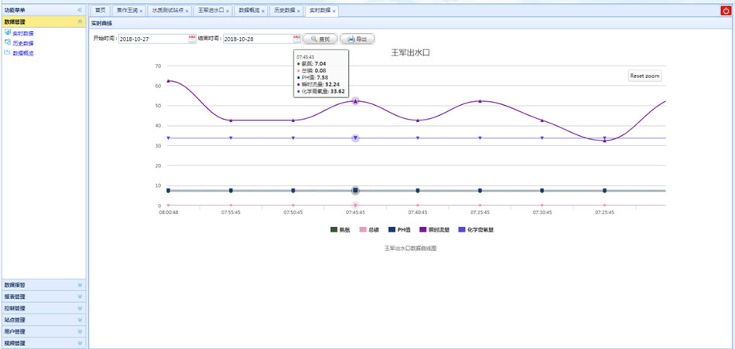Viewport: 735px width, 349px height.
Task: Open calendar picker for 开始时间
Action: pyautogui.click(x=192, y=38)
